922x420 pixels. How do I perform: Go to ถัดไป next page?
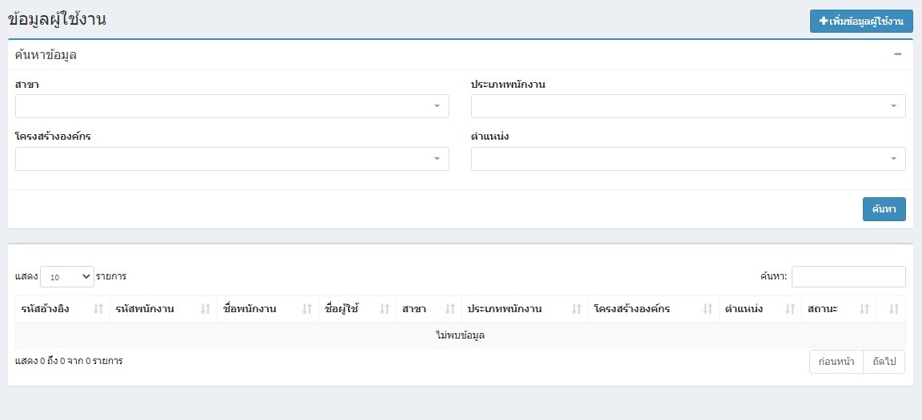point(884,361)
